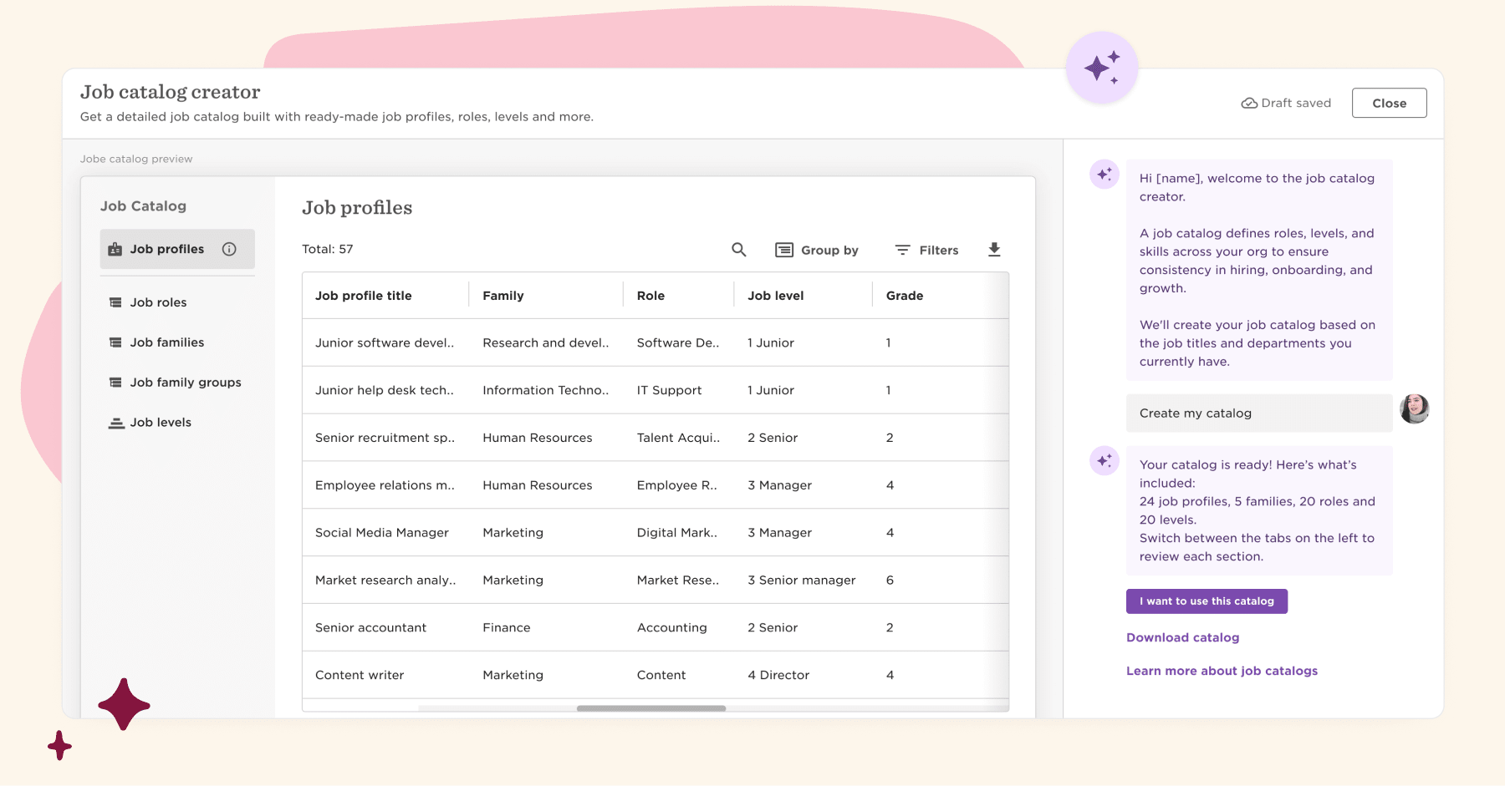
Task: Click the grade 6 cell
Action: click(890, 581)
